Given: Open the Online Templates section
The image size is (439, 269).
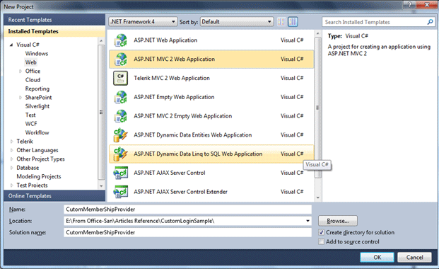Looking at the screenshot, I should click(54, 196).
